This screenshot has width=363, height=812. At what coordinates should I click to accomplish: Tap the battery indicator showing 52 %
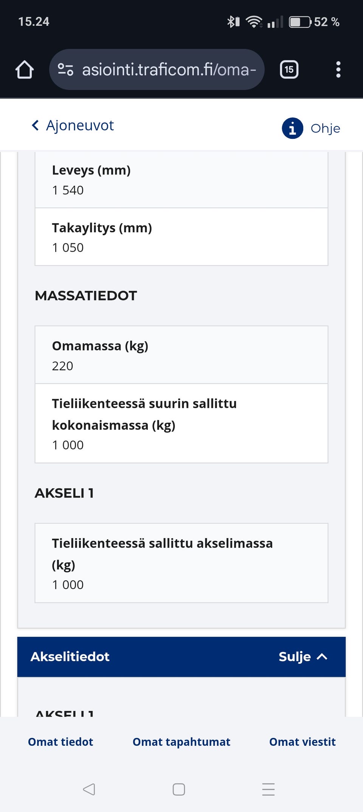pyautogui.click(x=300, y=22)
